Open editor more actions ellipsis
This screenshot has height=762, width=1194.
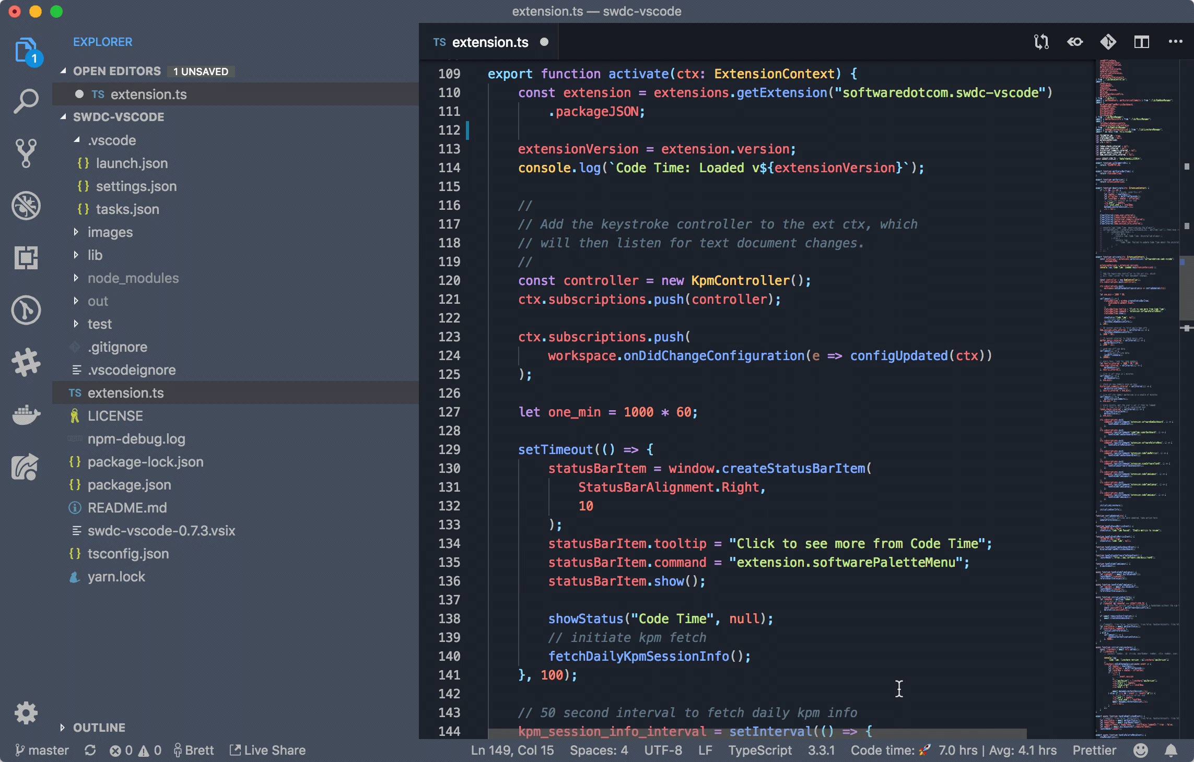click(1175, 42)
